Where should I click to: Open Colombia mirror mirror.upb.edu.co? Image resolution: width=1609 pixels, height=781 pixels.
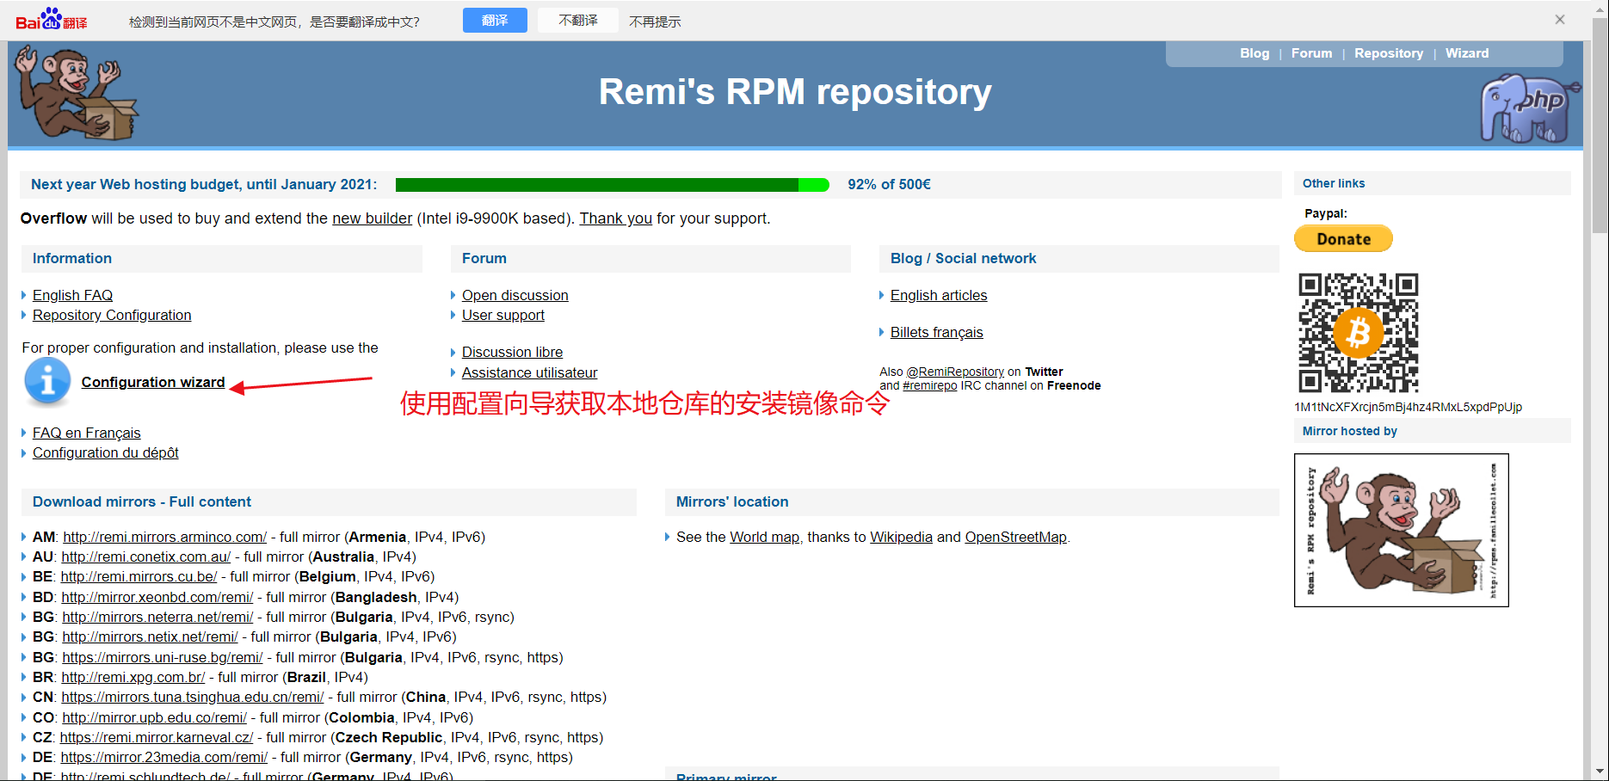pyautogui.click(x=154, y=717)
